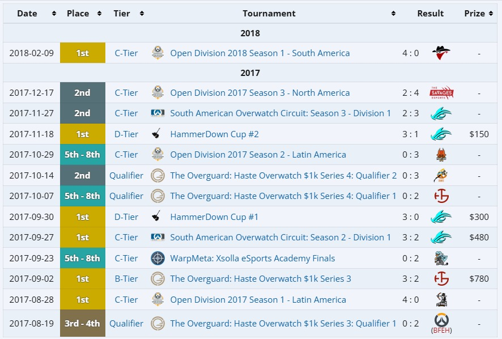Sort table by Tier column arrows

(x=142, y=14)
